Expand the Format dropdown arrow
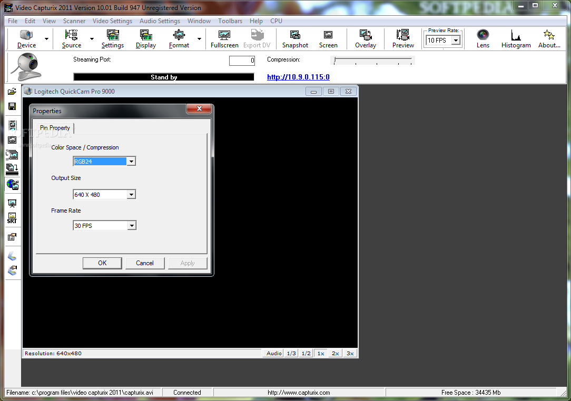Screen dimensions: 571x401 click(199, 39)
